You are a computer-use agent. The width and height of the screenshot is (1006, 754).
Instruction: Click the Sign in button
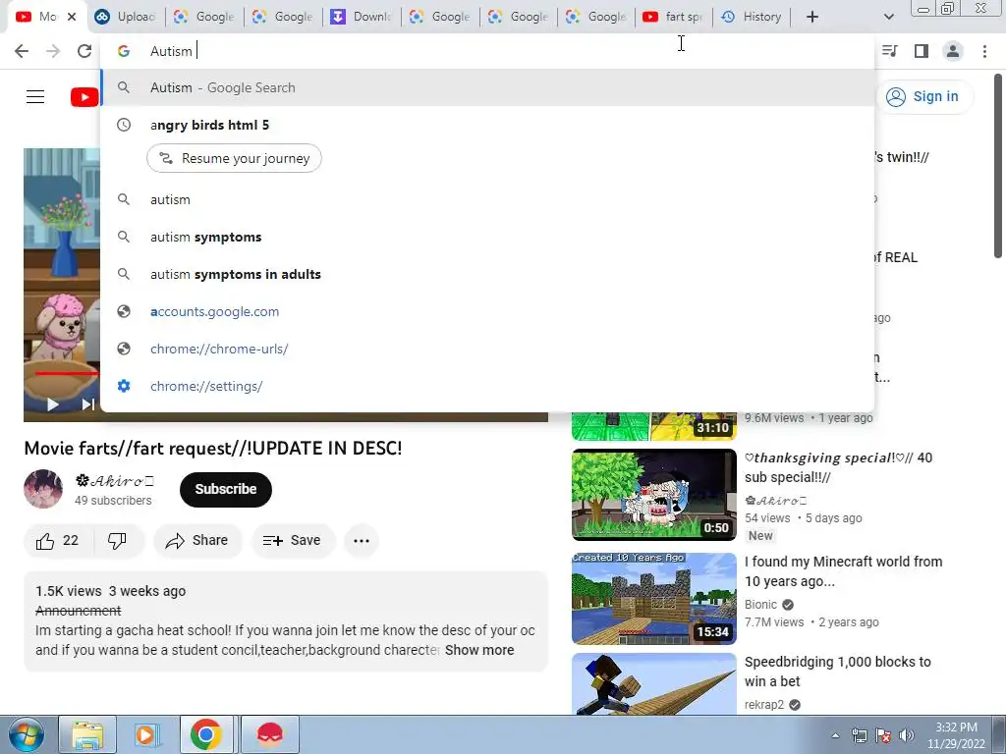pyautogui.click(x=923, y=97)
